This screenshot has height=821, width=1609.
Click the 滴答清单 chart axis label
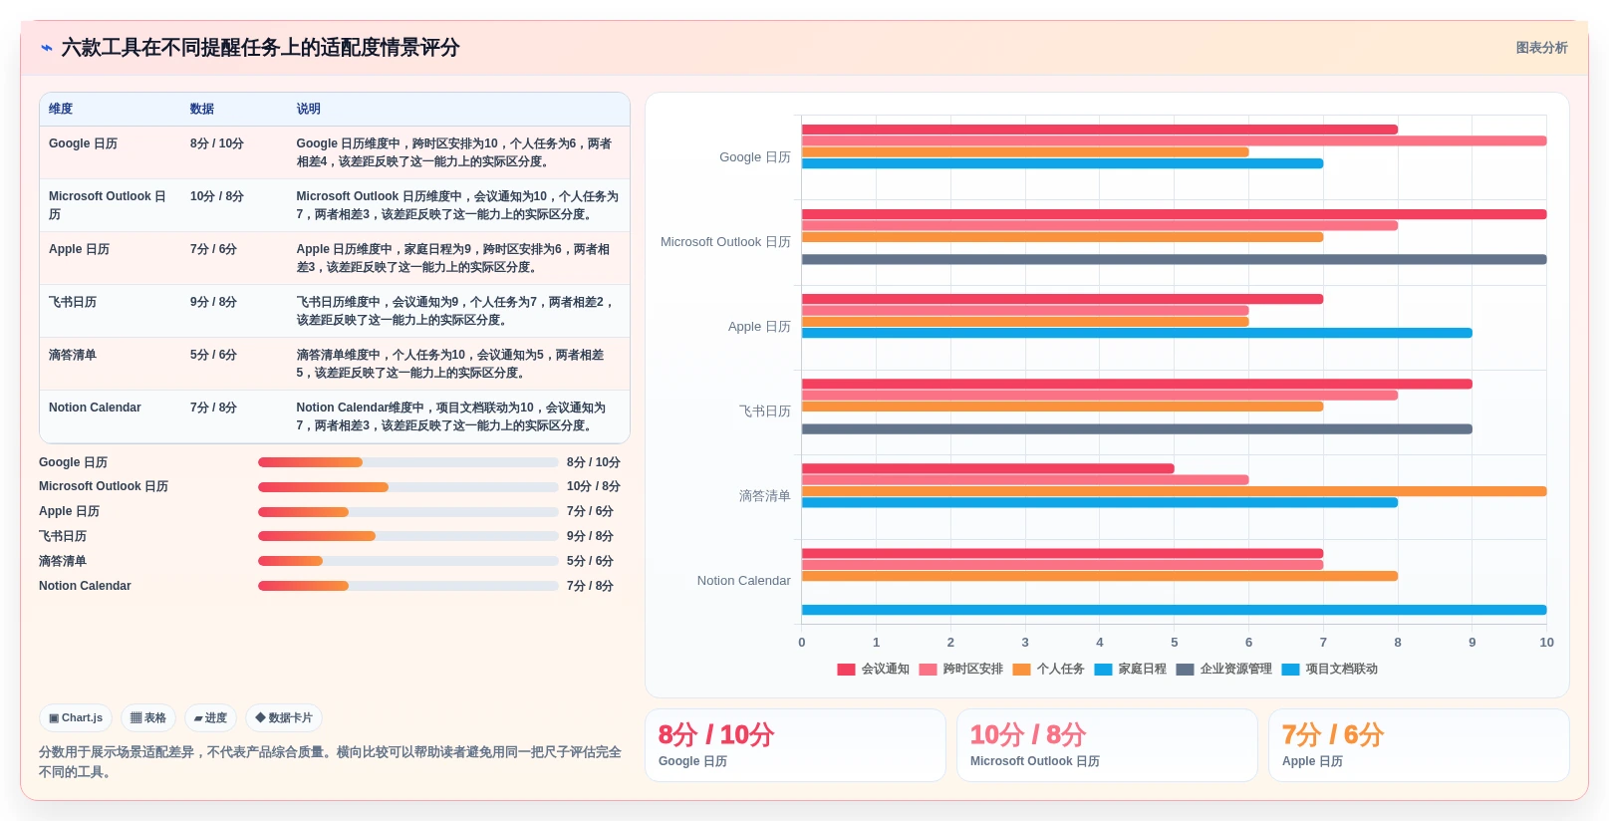(x=765, y=496)
